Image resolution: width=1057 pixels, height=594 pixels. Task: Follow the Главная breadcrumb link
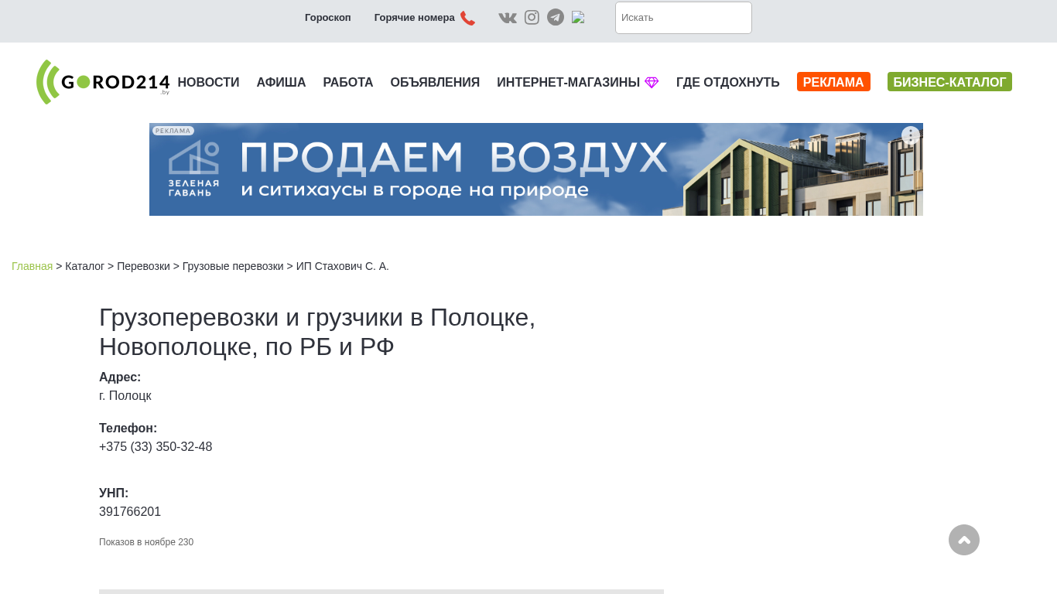tap(32, 266)
